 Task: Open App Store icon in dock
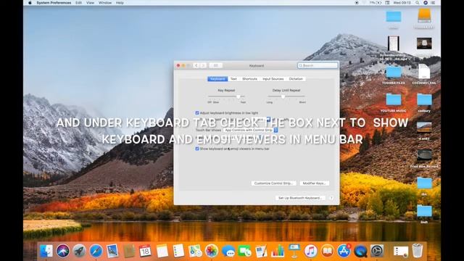(x=344, y=251)
